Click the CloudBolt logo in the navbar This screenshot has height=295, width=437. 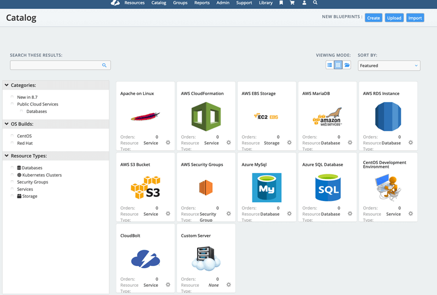click(115, 3)
